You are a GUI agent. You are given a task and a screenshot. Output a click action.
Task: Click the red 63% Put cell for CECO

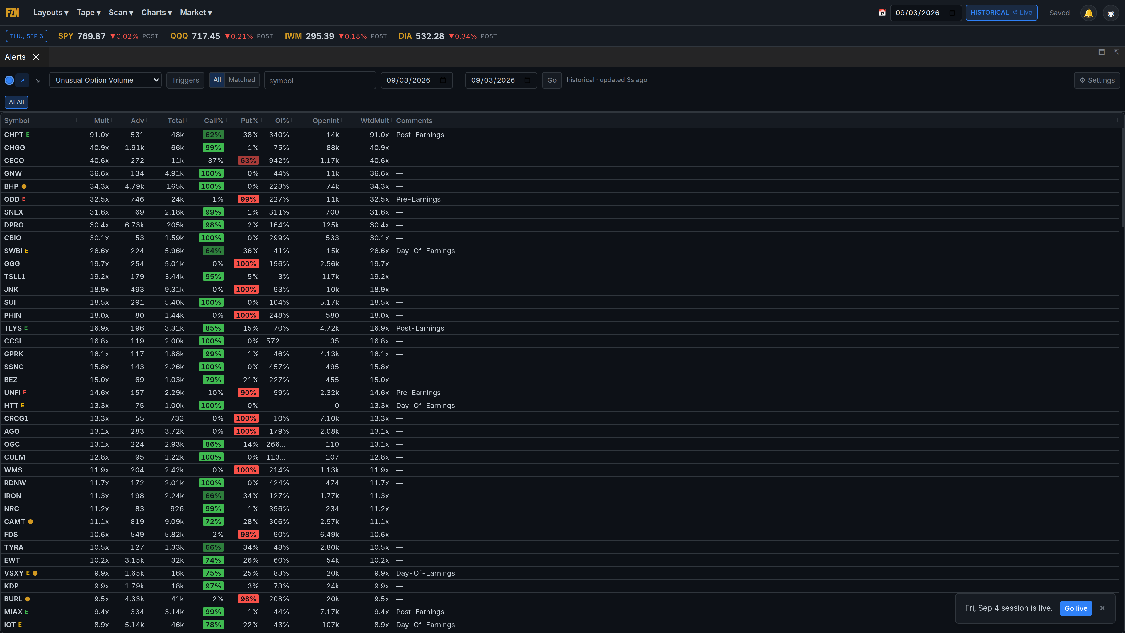tap(248, 161)
